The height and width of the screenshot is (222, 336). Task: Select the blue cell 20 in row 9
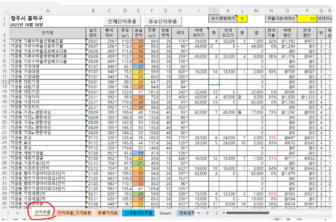pyautogui.click(x=138, y=67)
